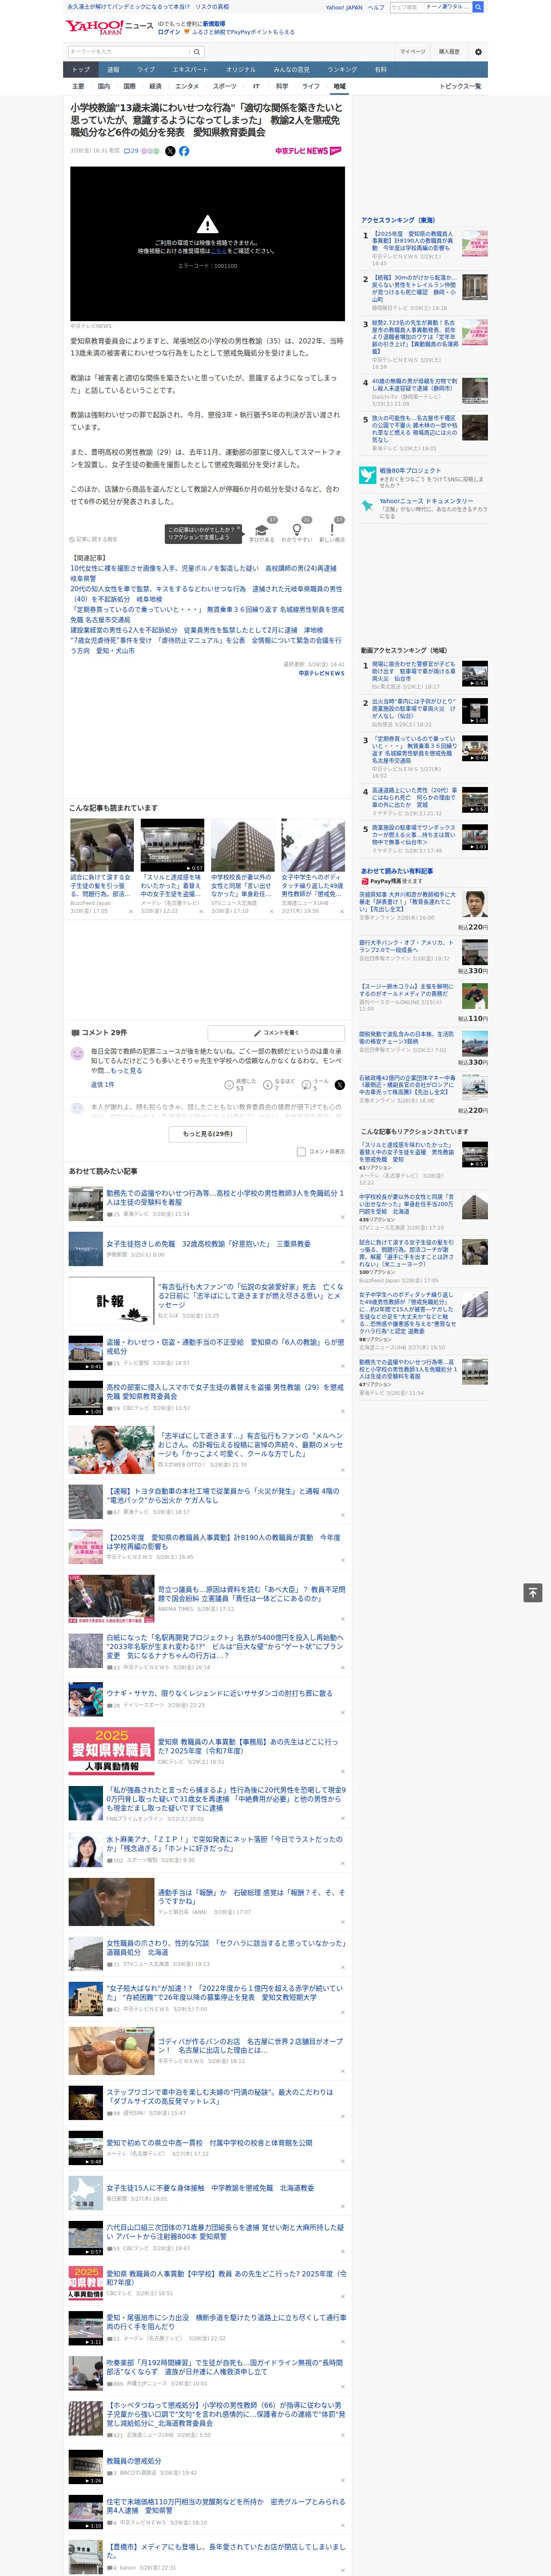Click the もっと見る(29件) button

point(208,1134)
